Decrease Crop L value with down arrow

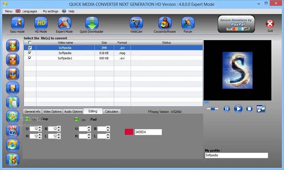click(59, 137)
